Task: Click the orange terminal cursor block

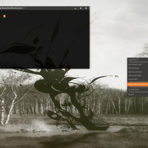Action: (4, 16)
